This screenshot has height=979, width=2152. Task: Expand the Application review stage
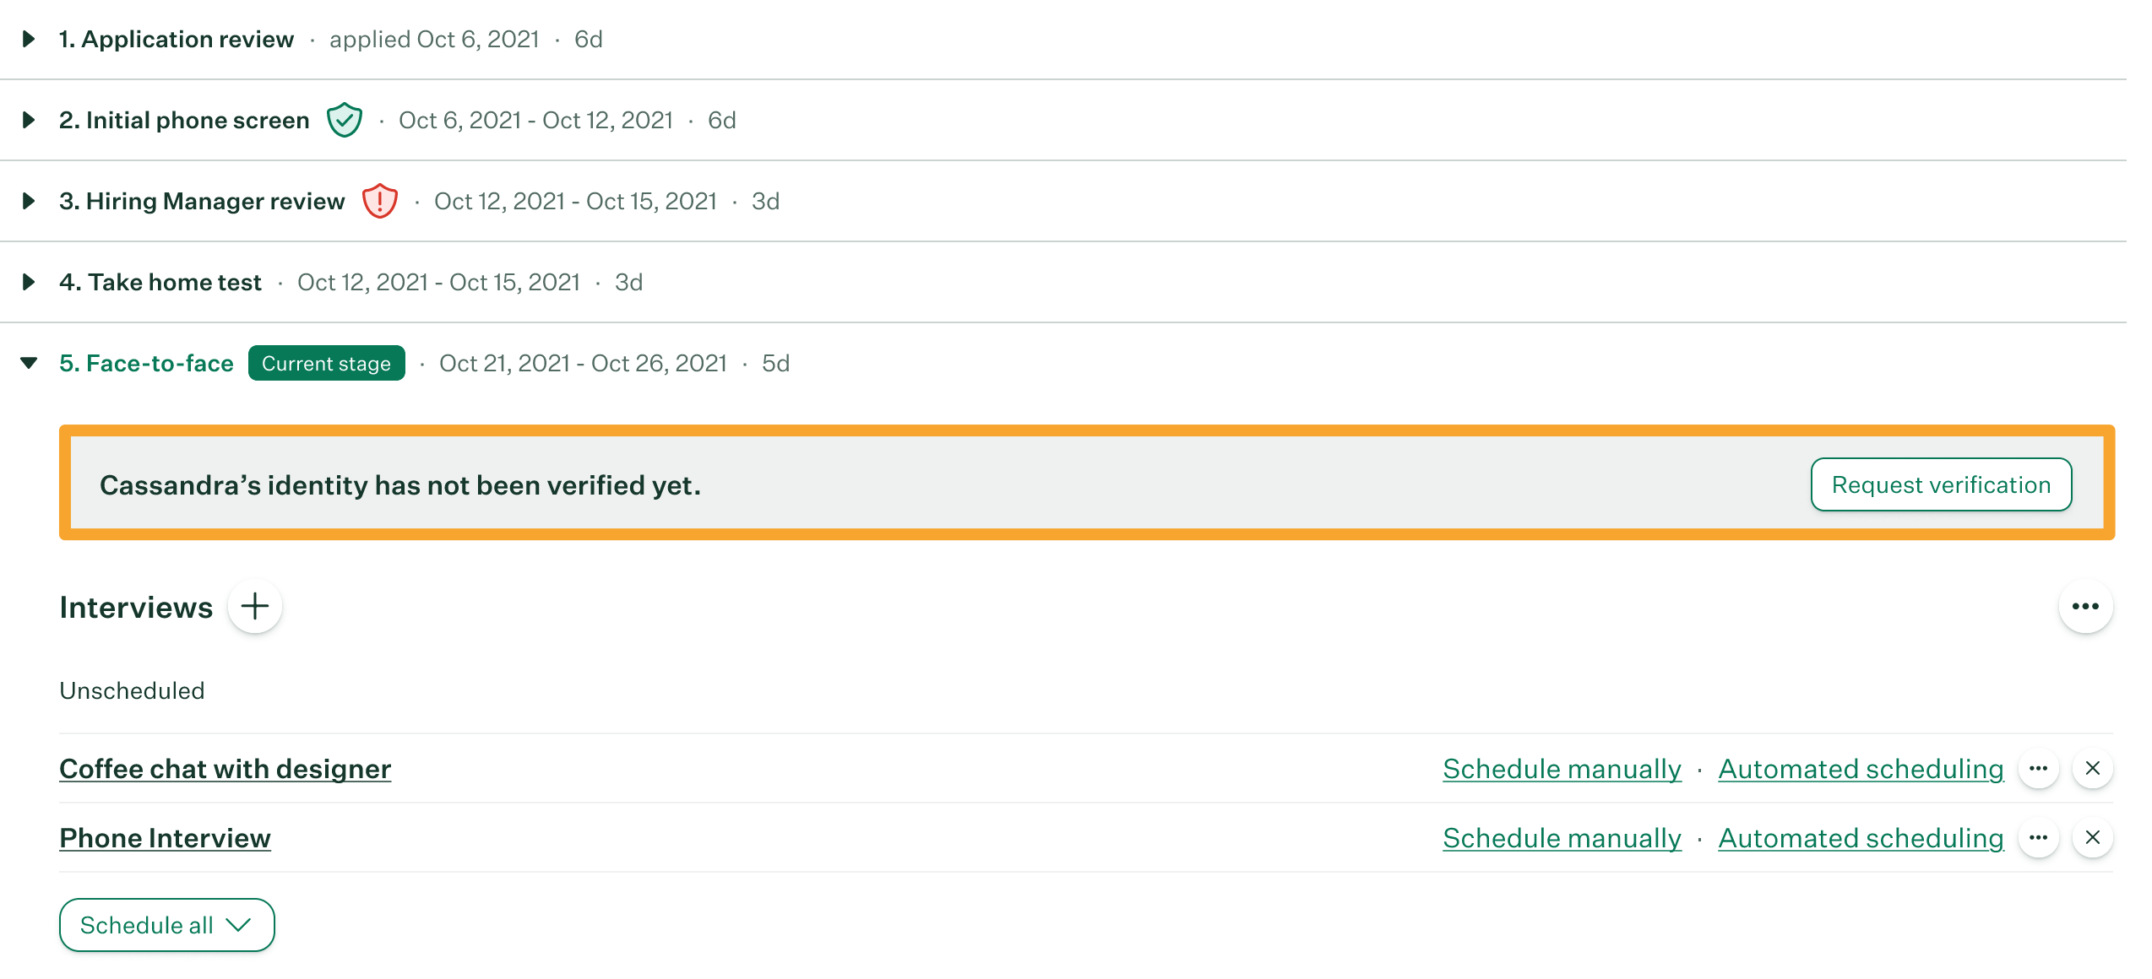click(29, 39)
